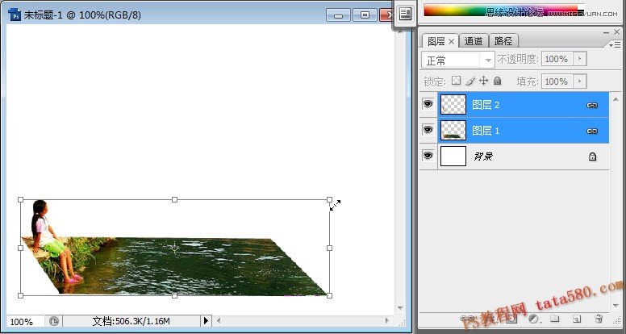This screenshot has height=334, width=626.
Task: Click the 不透明度 100% value field
Action: pos(557,59)
